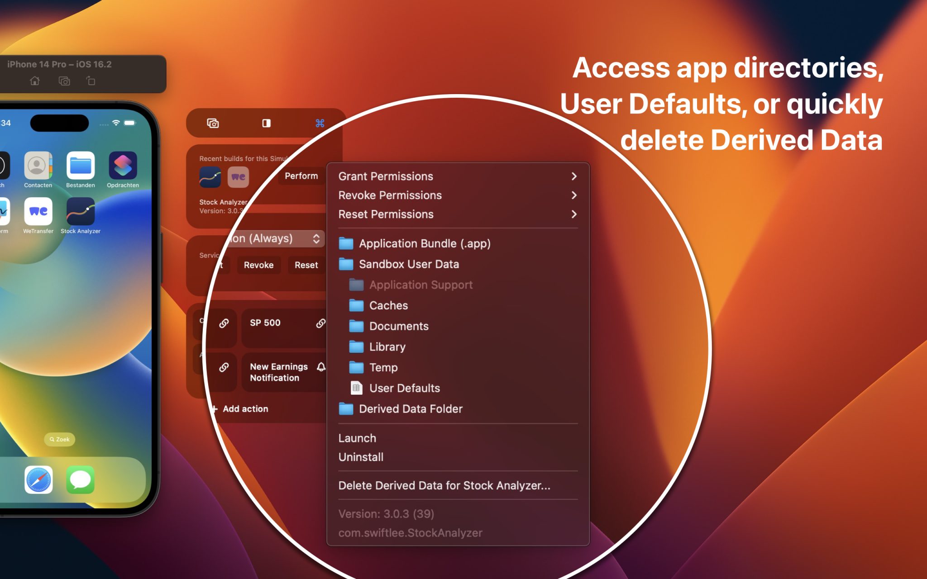Click the Perform button
Image resolution: width=927 pixels, height=579 pixels.
[x=301, y=176]
